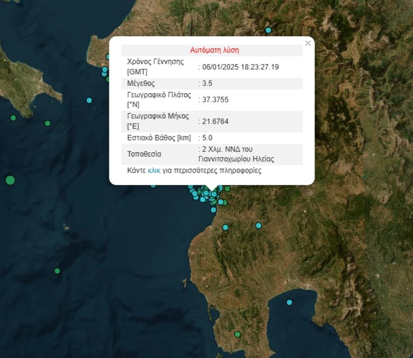Click the magnitude value 3.5 in popup
This screenshot has width=413, height=358.
click(207, 83)
